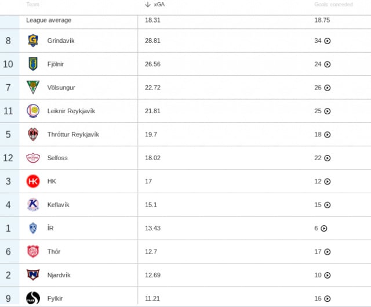Click the HK red club logo
This screenshot has width=371, height=307.
[x=33, y=181]
